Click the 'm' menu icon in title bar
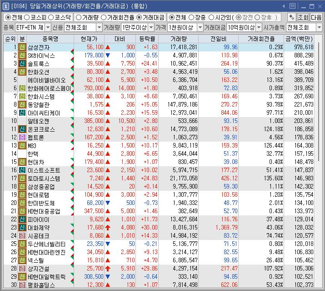 tap(292, 6)
